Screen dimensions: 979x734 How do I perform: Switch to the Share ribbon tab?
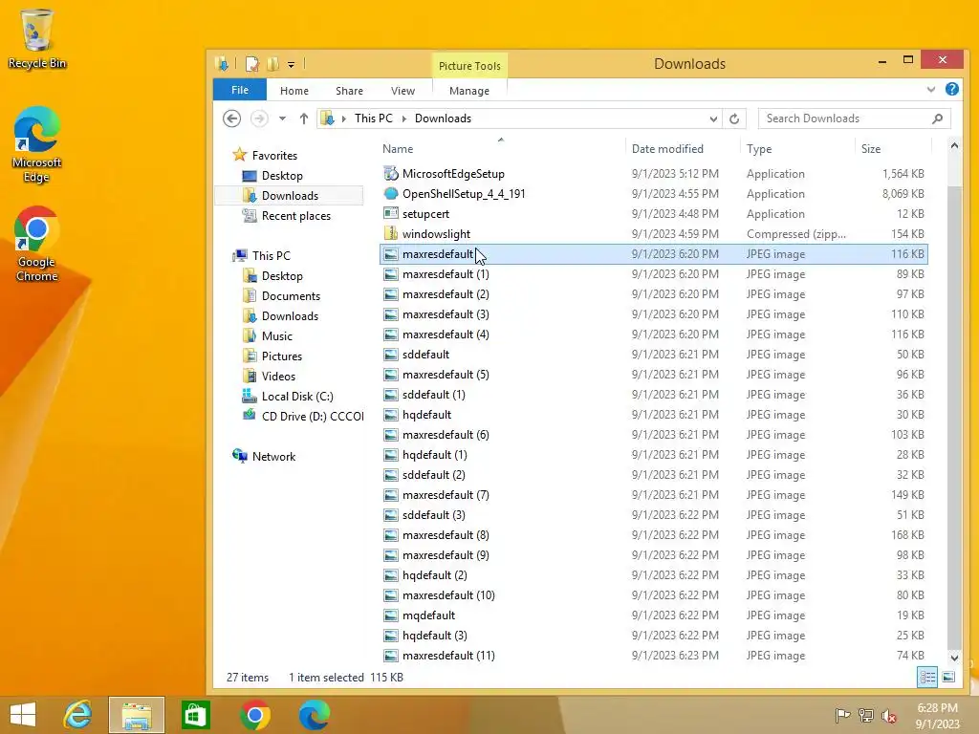[349, 91]
